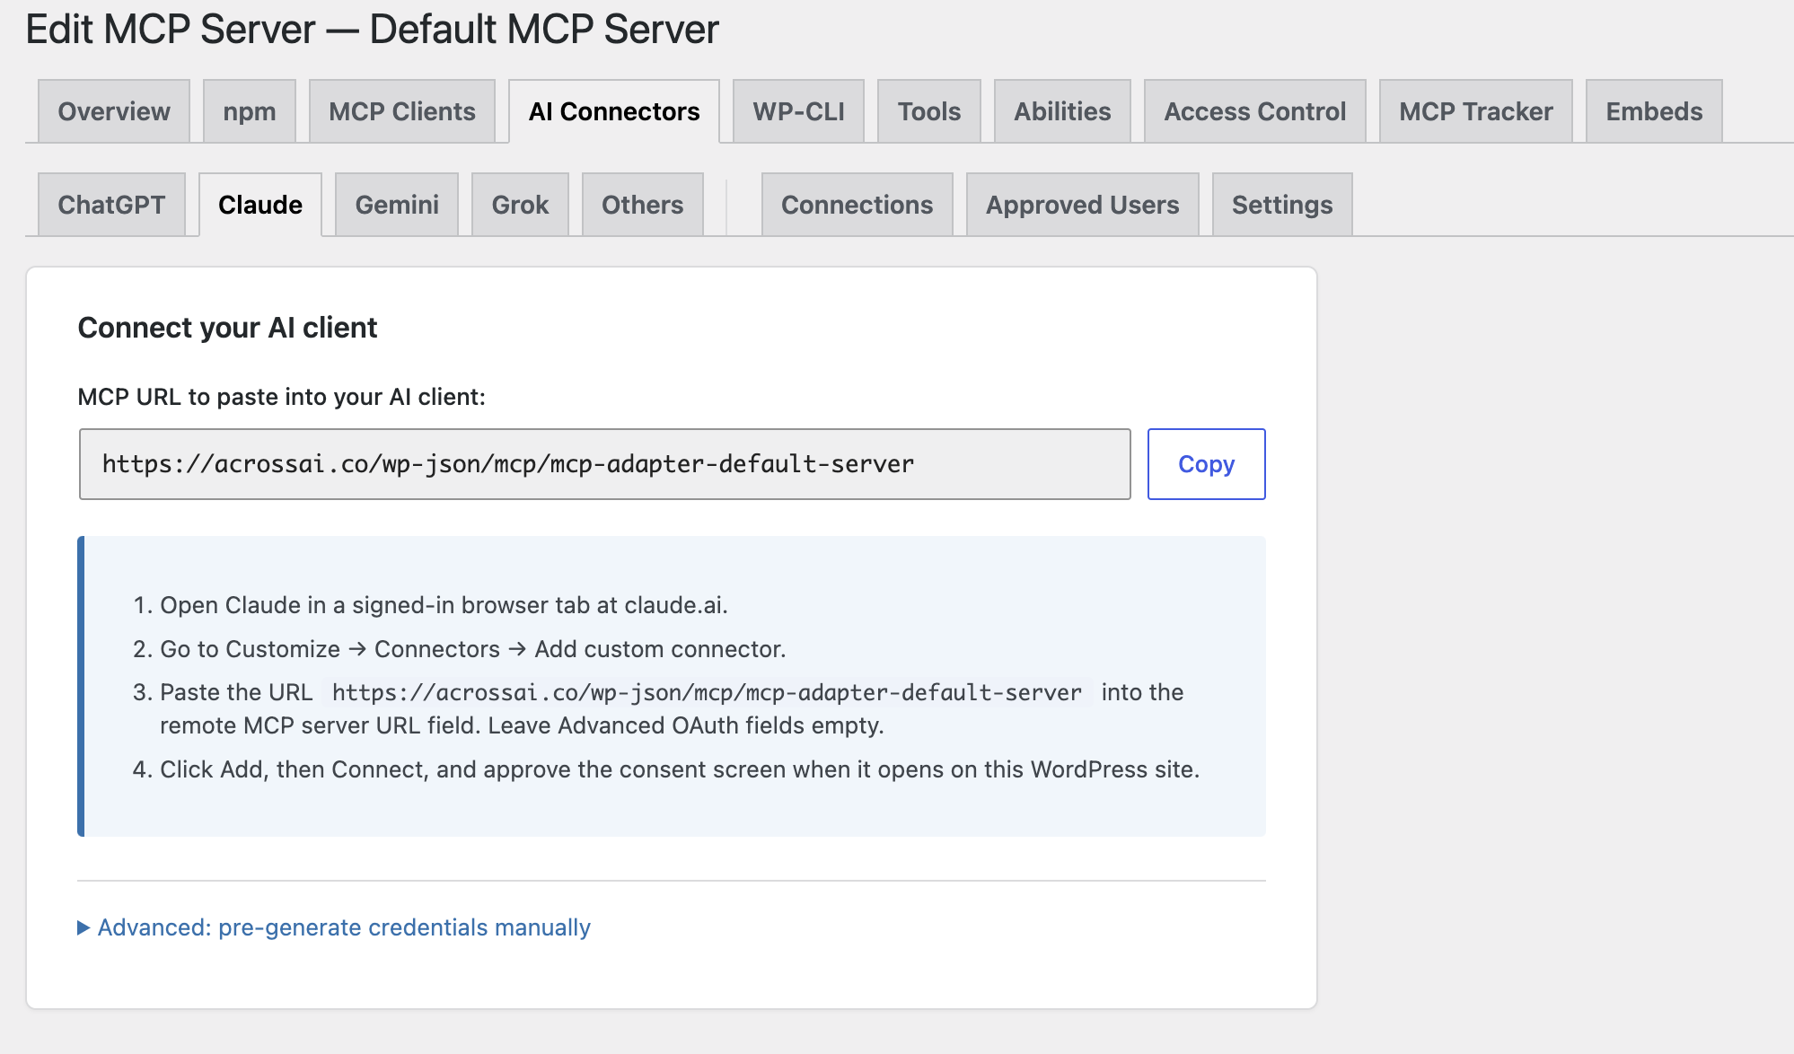This screenshot has height=1054, width=1794.
Task: Open the Tools tab
Action: pyautogui.click(x=929, y=111)
